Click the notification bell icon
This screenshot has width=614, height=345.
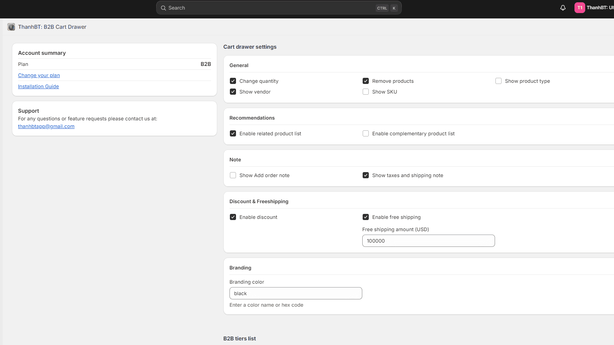[x=563, y=8]
